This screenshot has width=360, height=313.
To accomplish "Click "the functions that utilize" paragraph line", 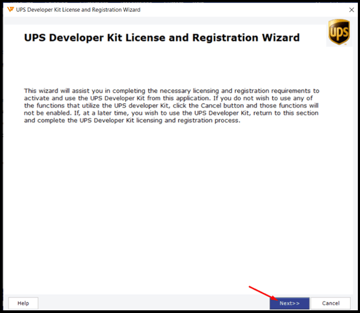I will click(171, 105).
